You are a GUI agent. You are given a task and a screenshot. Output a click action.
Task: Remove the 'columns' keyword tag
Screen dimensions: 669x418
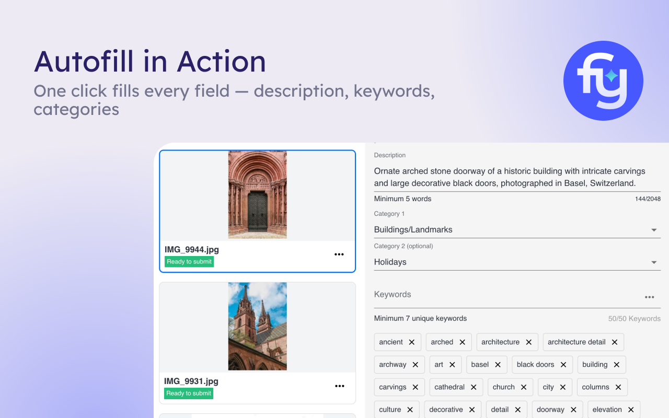coord(618,387)
